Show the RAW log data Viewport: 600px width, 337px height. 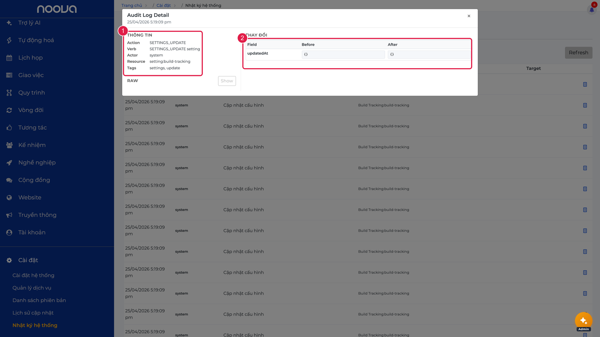tap(227, 81)
